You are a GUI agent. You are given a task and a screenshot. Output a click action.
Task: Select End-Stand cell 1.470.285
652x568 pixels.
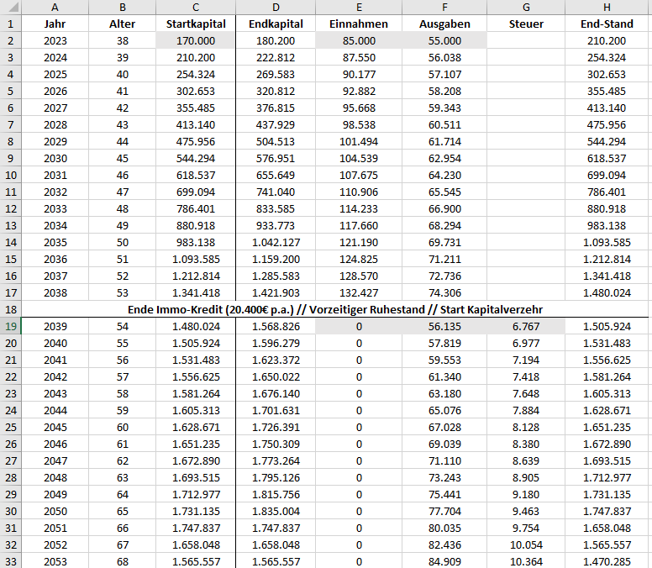607,561
